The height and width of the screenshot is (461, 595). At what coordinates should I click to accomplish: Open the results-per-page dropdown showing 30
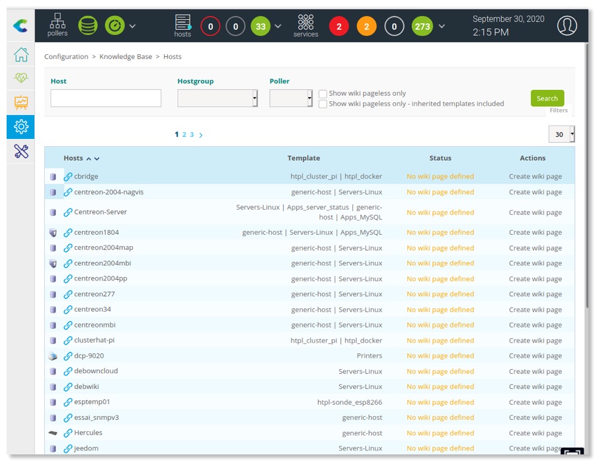click(x=561, y=134)
